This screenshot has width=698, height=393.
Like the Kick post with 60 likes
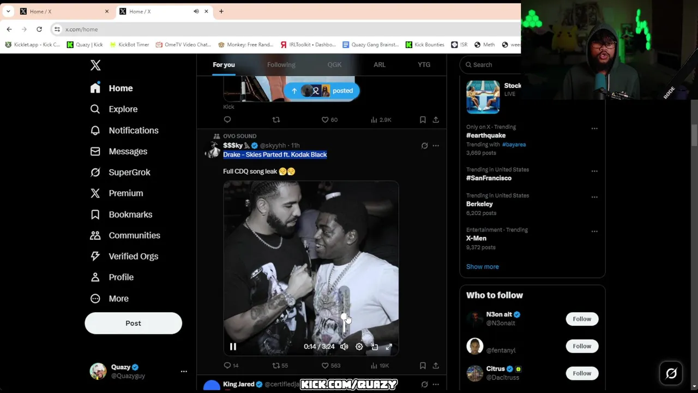329,120
